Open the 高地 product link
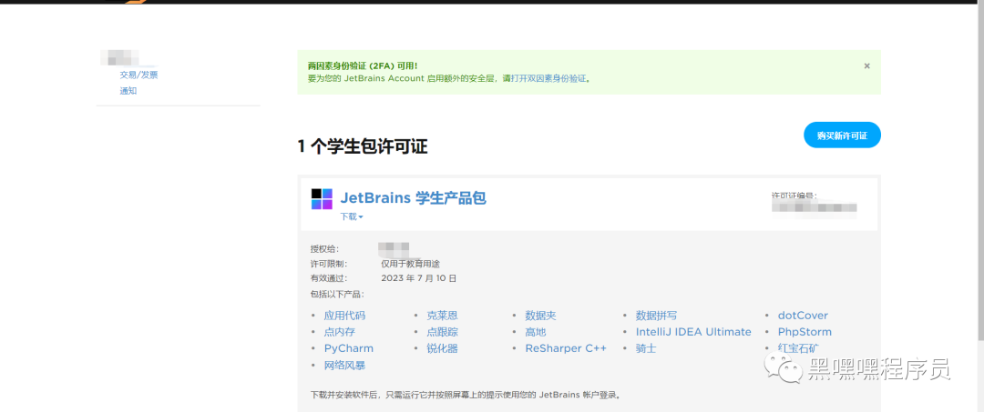The image size is (984, 412). pyautogui.click(x=536, y=332)
